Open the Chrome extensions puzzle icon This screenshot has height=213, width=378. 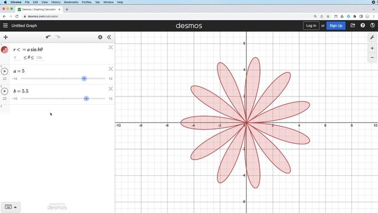(354, 17)
